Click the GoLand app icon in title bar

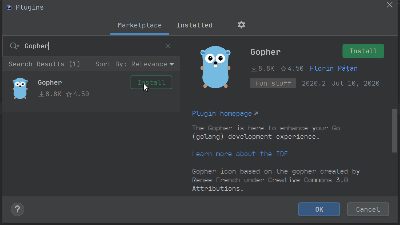(x=9, y=7)
